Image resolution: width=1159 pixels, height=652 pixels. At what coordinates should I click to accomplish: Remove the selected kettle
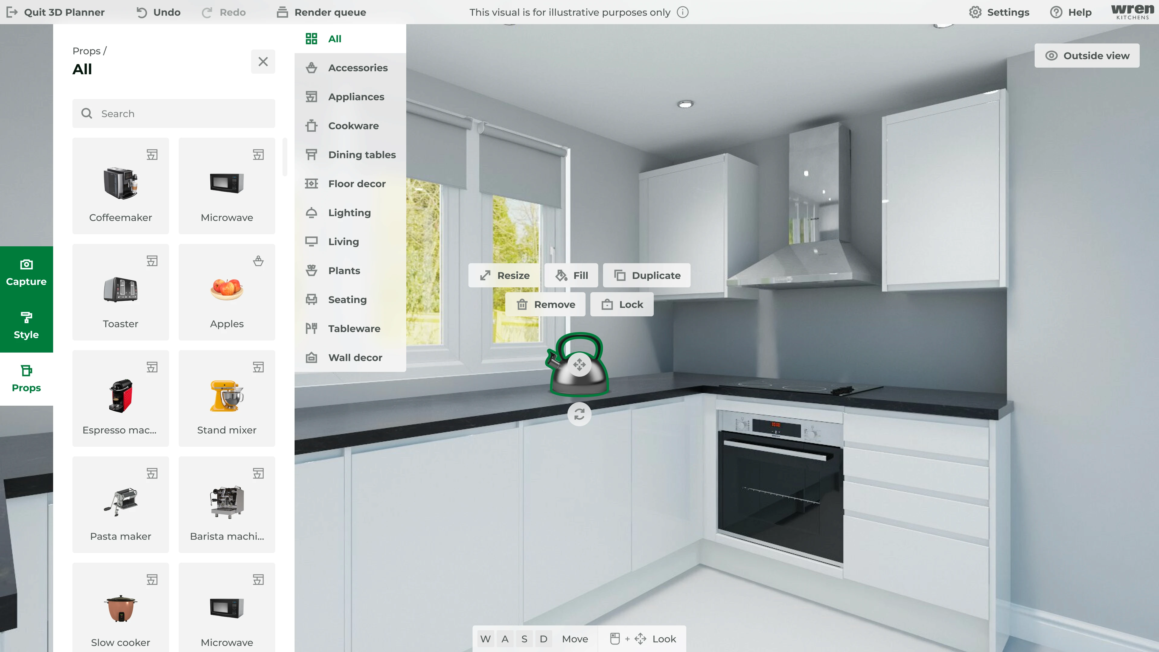tap(545, 305)
